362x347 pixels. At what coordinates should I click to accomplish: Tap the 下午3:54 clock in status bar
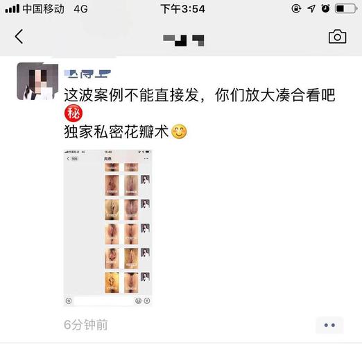point(182,9)
